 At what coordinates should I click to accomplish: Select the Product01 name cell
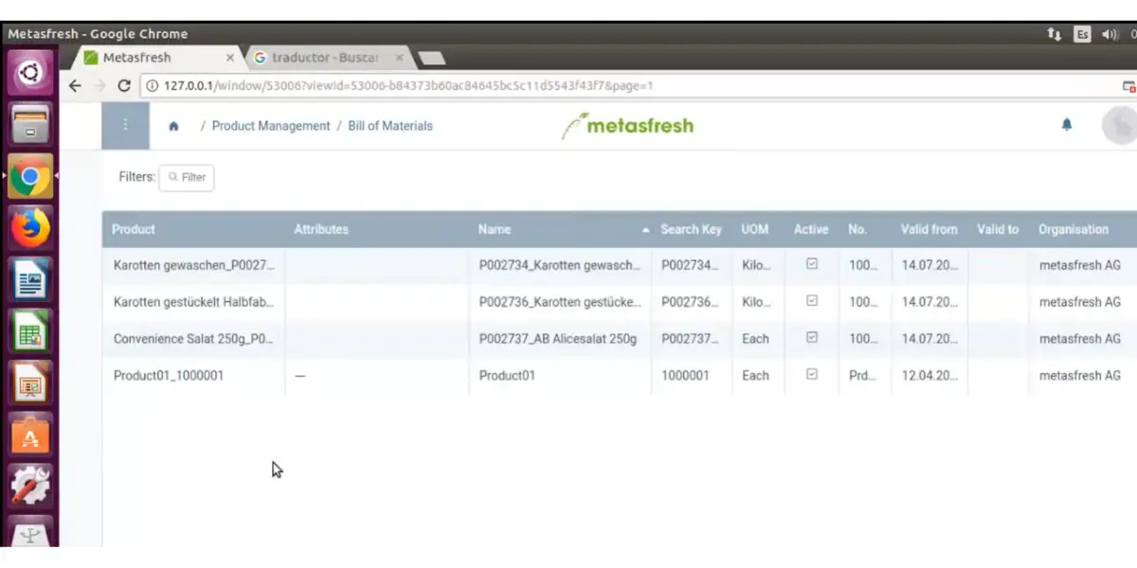[x=560, y=376]
